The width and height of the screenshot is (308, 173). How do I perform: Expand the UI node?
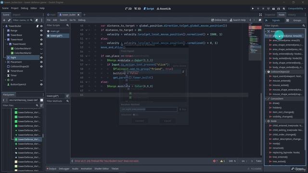(x=5, y=80)
